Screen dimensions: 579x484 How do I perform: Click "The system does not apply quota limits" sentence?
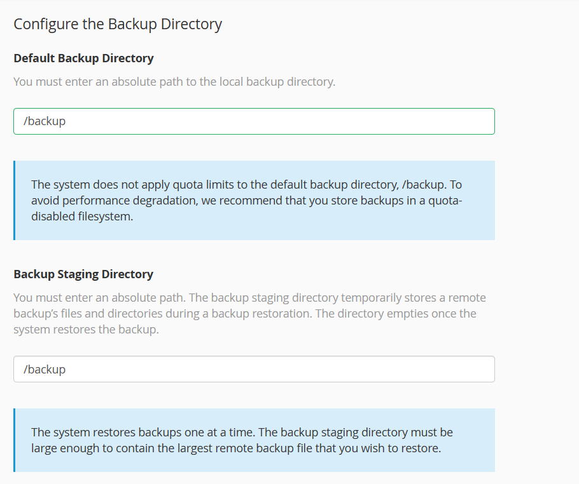pyautogui.click(x=127, y=185)
